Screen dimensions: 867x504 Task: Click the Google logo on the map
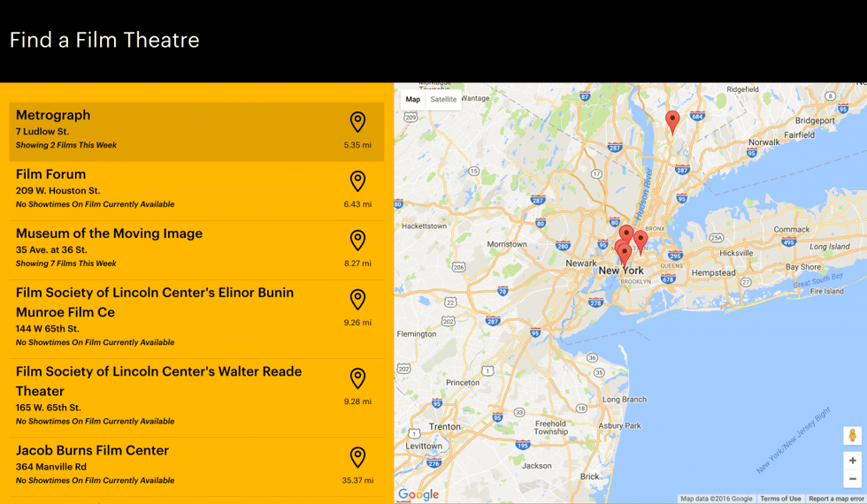(x=418, y=494)
